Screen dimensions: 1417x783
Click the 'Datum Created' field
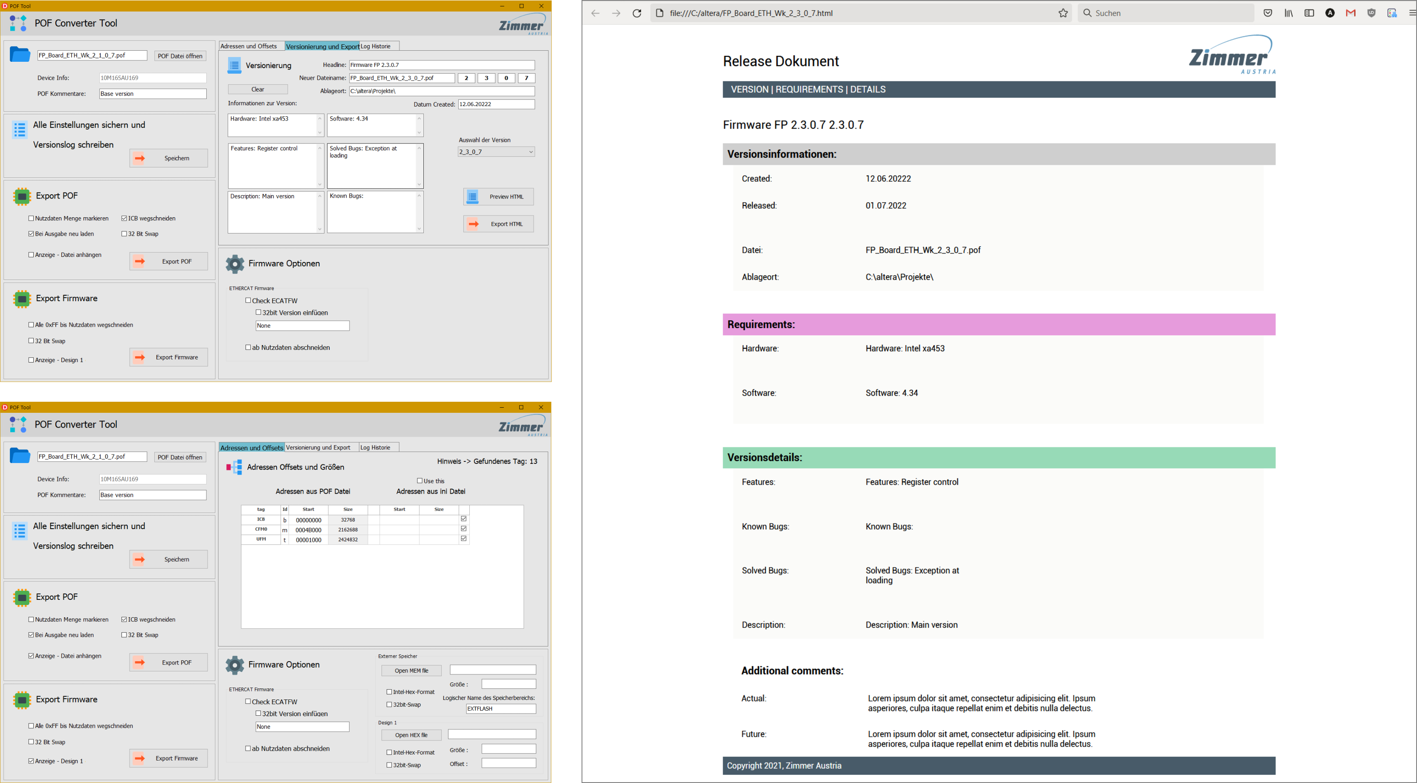tap(496, 104)
